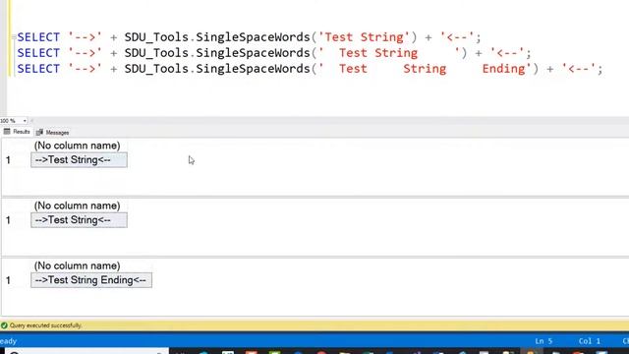This screenshot has height=354, width=629.
Task: Select the '-->Test String Ending<--' result cell
Action: [91, 280]
